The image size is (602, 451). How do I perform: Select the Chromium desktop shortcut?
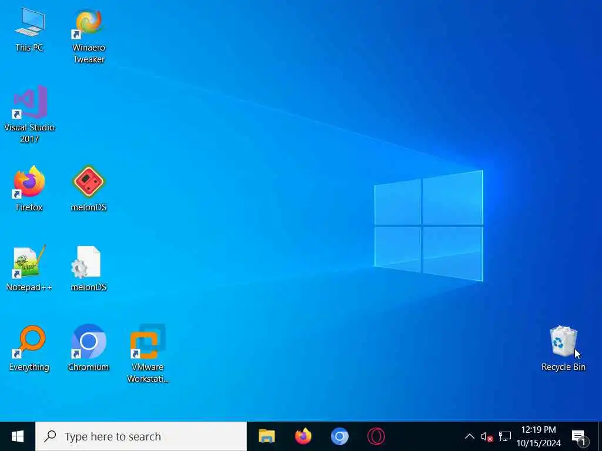coord(89,348)
